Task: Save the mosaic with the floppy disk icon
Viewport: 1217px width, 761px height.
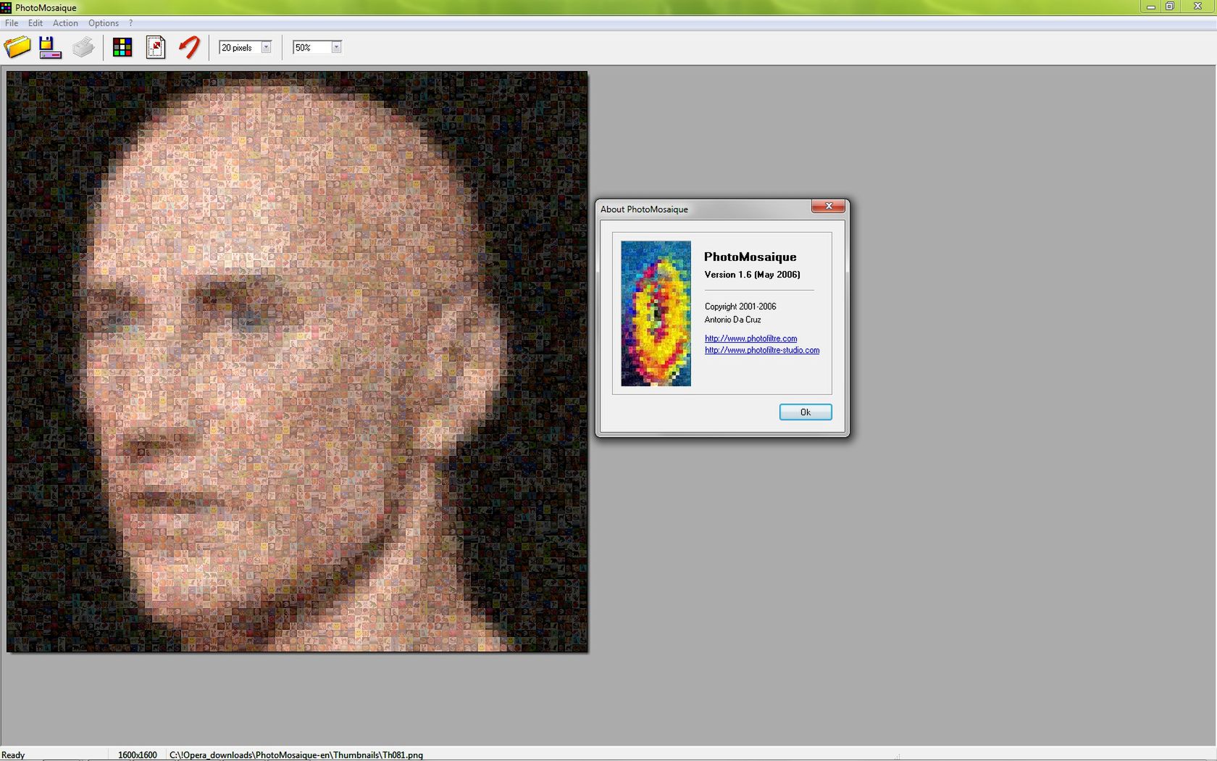Action: (50, 47)
